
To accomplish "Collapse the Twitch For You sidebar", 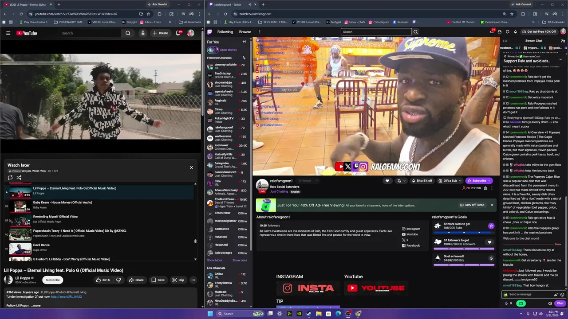I will pyautogui.click(x=244, y=42).
